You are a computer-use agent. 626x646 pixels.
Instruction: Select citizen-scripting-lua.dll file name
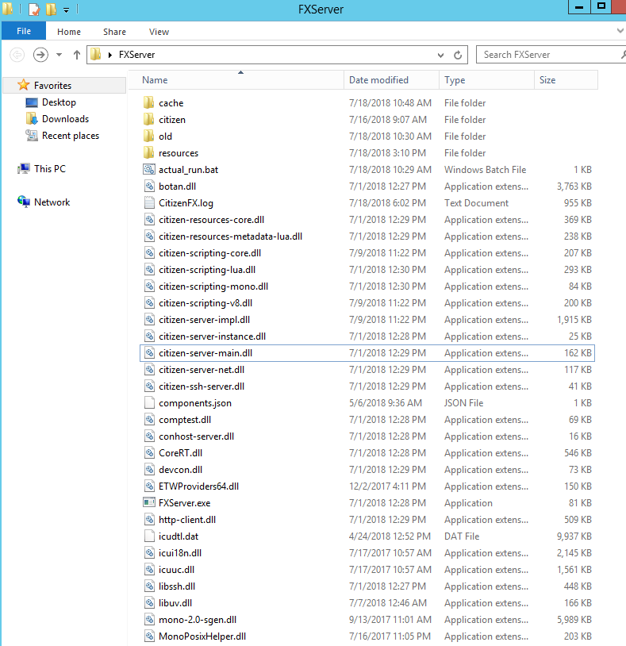[207, 270]
